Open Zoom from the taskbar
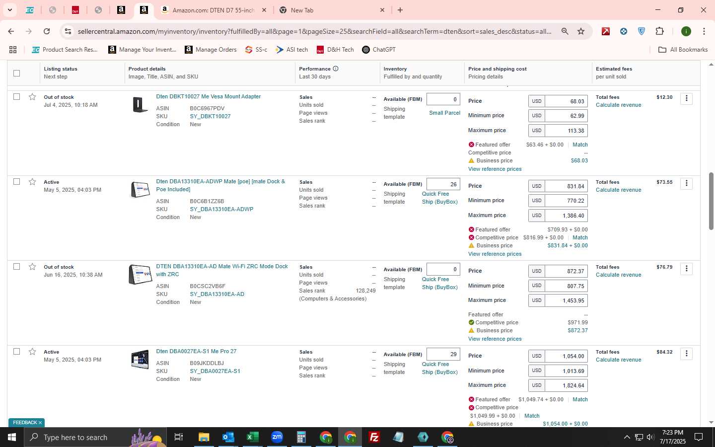 [x=277, y=437]
